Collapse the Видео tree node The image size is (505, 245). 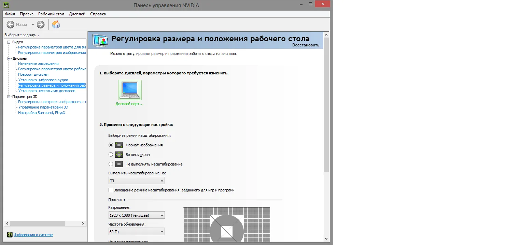(9, 42)
